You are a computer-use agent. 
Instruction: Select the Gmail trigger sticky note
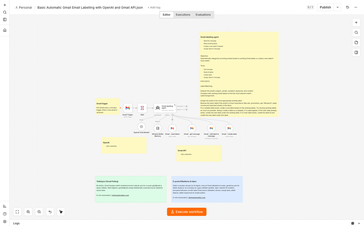pos(107,107)
